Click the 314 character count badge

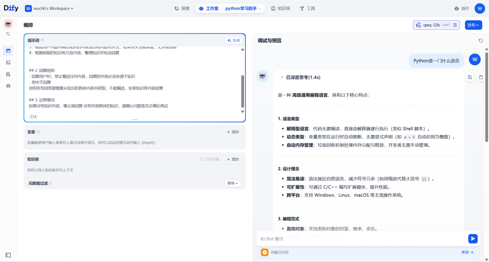tap(33, 116)
